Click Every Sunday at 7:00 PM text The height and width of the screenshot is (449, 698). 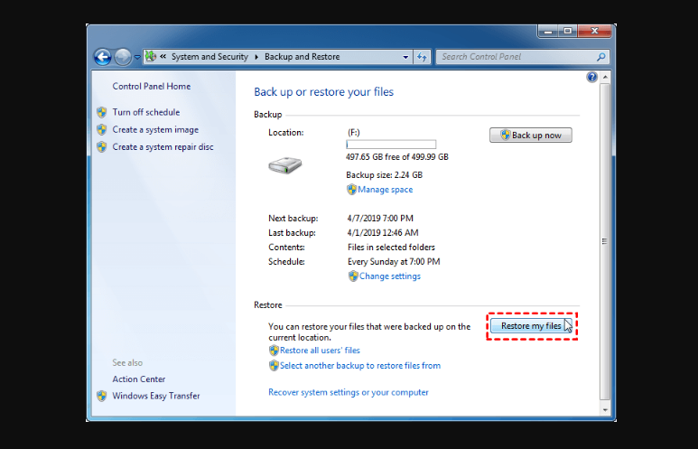pyautogui.click(x=394, y=261)
